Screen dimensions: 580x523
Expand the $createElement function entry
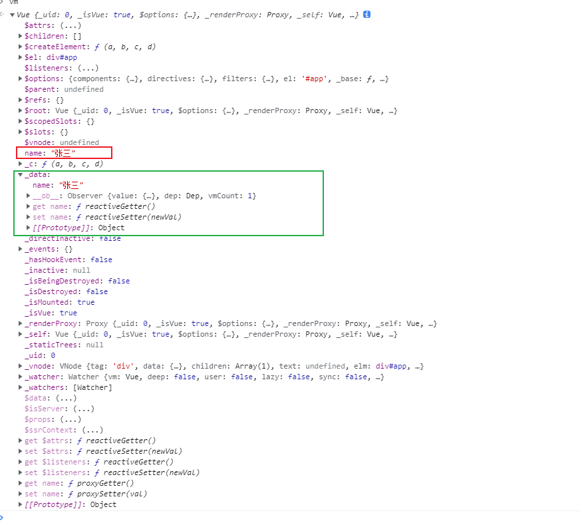(x=21, y=47)
